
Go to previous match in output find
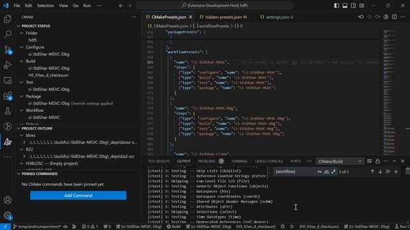click(372, 172)
